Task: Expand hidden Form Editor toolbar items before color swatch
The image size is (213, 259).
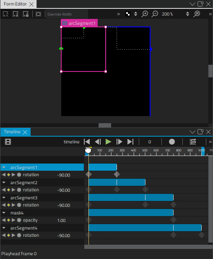Action: pyautogui.click(x=118, y=14)
